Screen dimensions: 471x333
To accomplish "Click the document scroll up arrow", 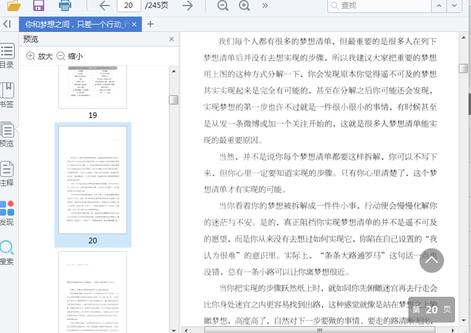I will click(464, 37).
